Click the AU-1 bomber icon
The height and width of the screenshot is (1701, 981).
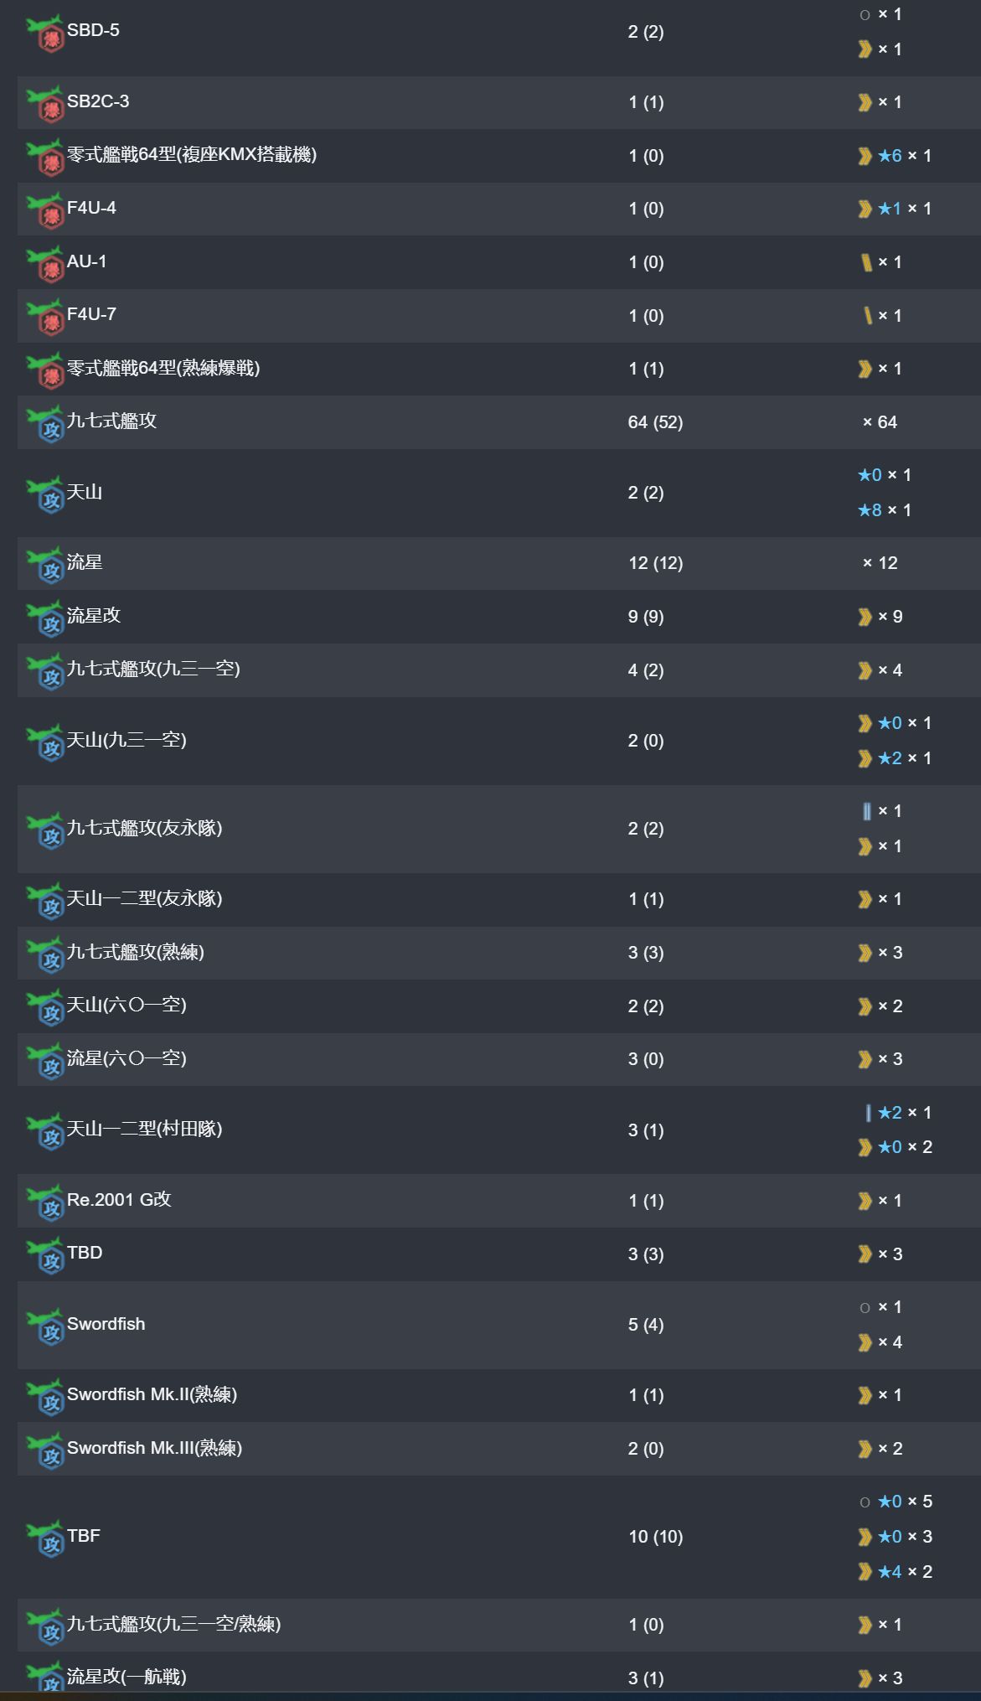point(45,264)
